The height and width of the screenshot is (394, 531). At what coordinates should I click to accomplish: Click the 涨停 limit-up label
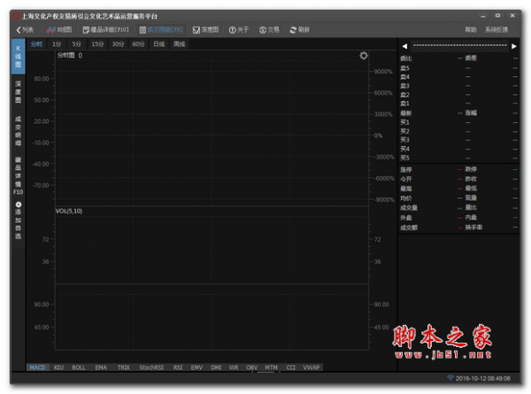[406, 169]
